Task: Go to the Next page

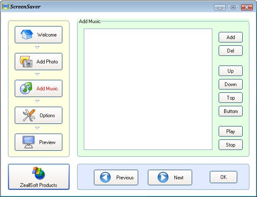Action: pos(170,177)
